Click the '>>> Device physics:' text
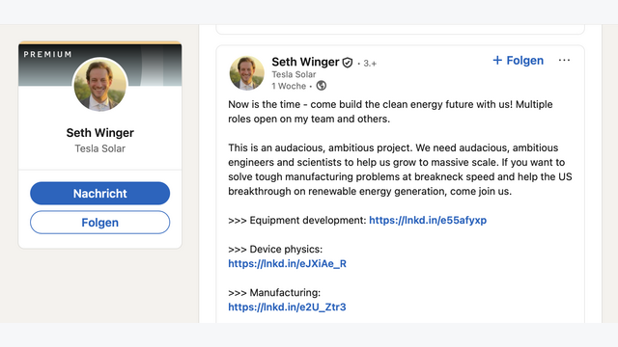This screenshot has height=347, width=618. (275, 249)
